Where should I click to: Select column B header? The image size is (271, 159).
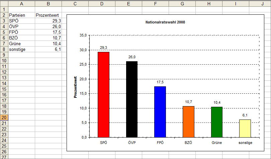point(48,4)
